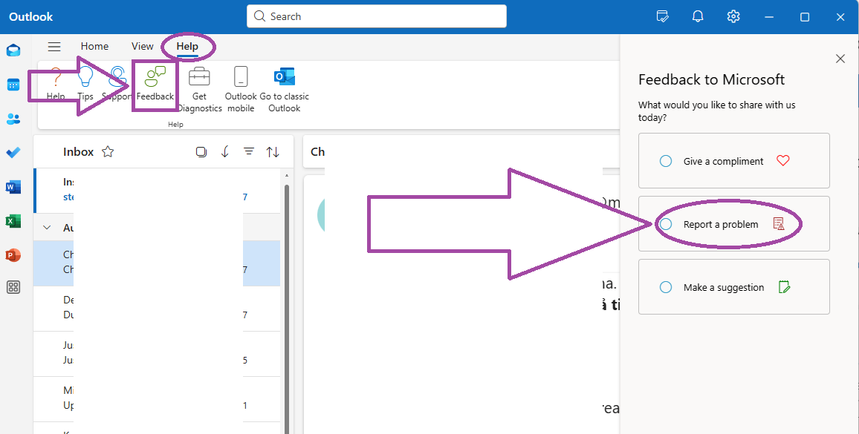859x434 pixels.
Task: Open Outlook mobile phone icon
Action: point(241,89)
